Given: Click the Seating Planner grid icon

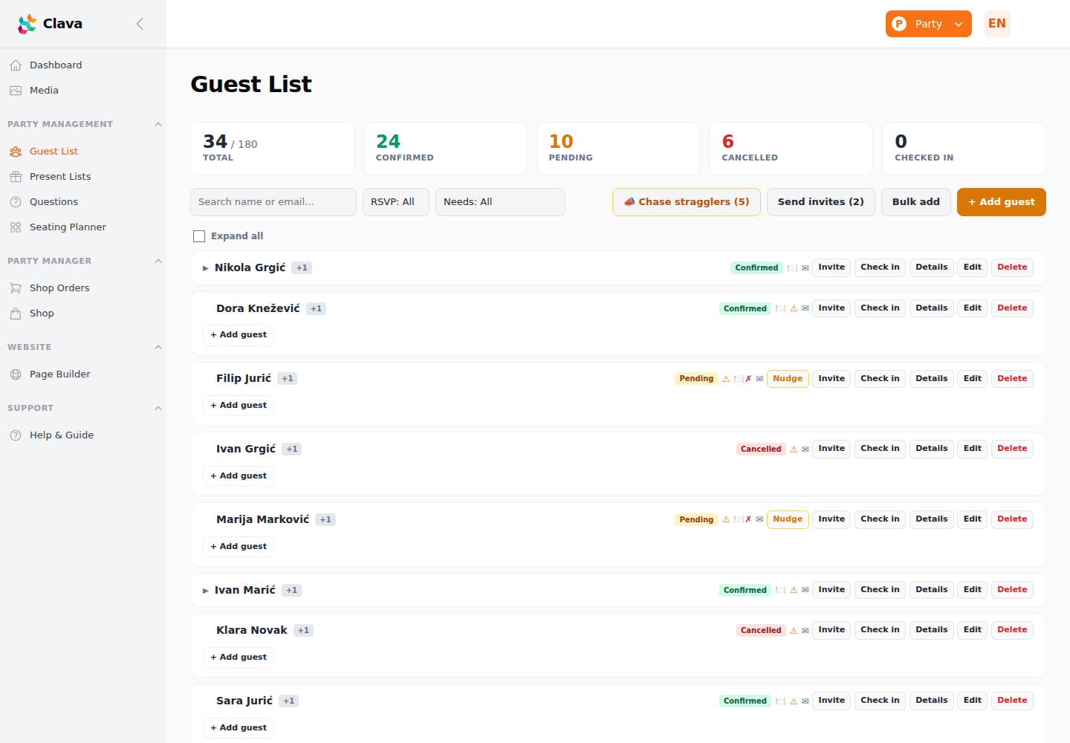Looking at the screenshot, I should [x=16, y=227].
